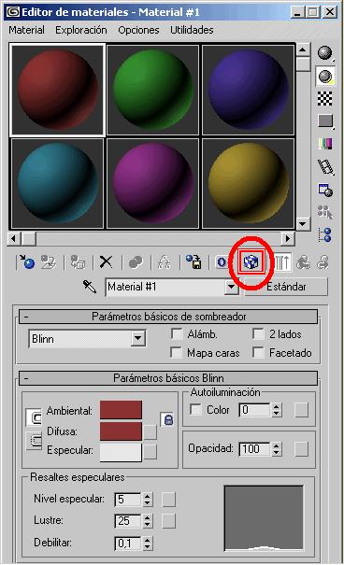Enable the Alámb. checkbox
Image resolution: width=344 pixels, height=565 pixels.
pyautogui.click(x=177, y=334)
